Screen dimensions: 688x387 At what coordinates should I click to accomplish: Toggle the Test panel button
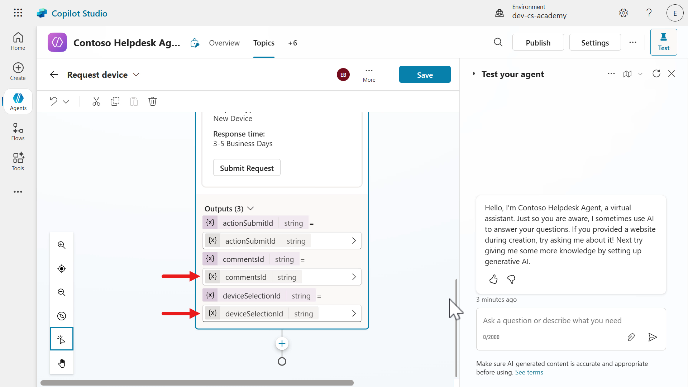(x=663, y=42)
